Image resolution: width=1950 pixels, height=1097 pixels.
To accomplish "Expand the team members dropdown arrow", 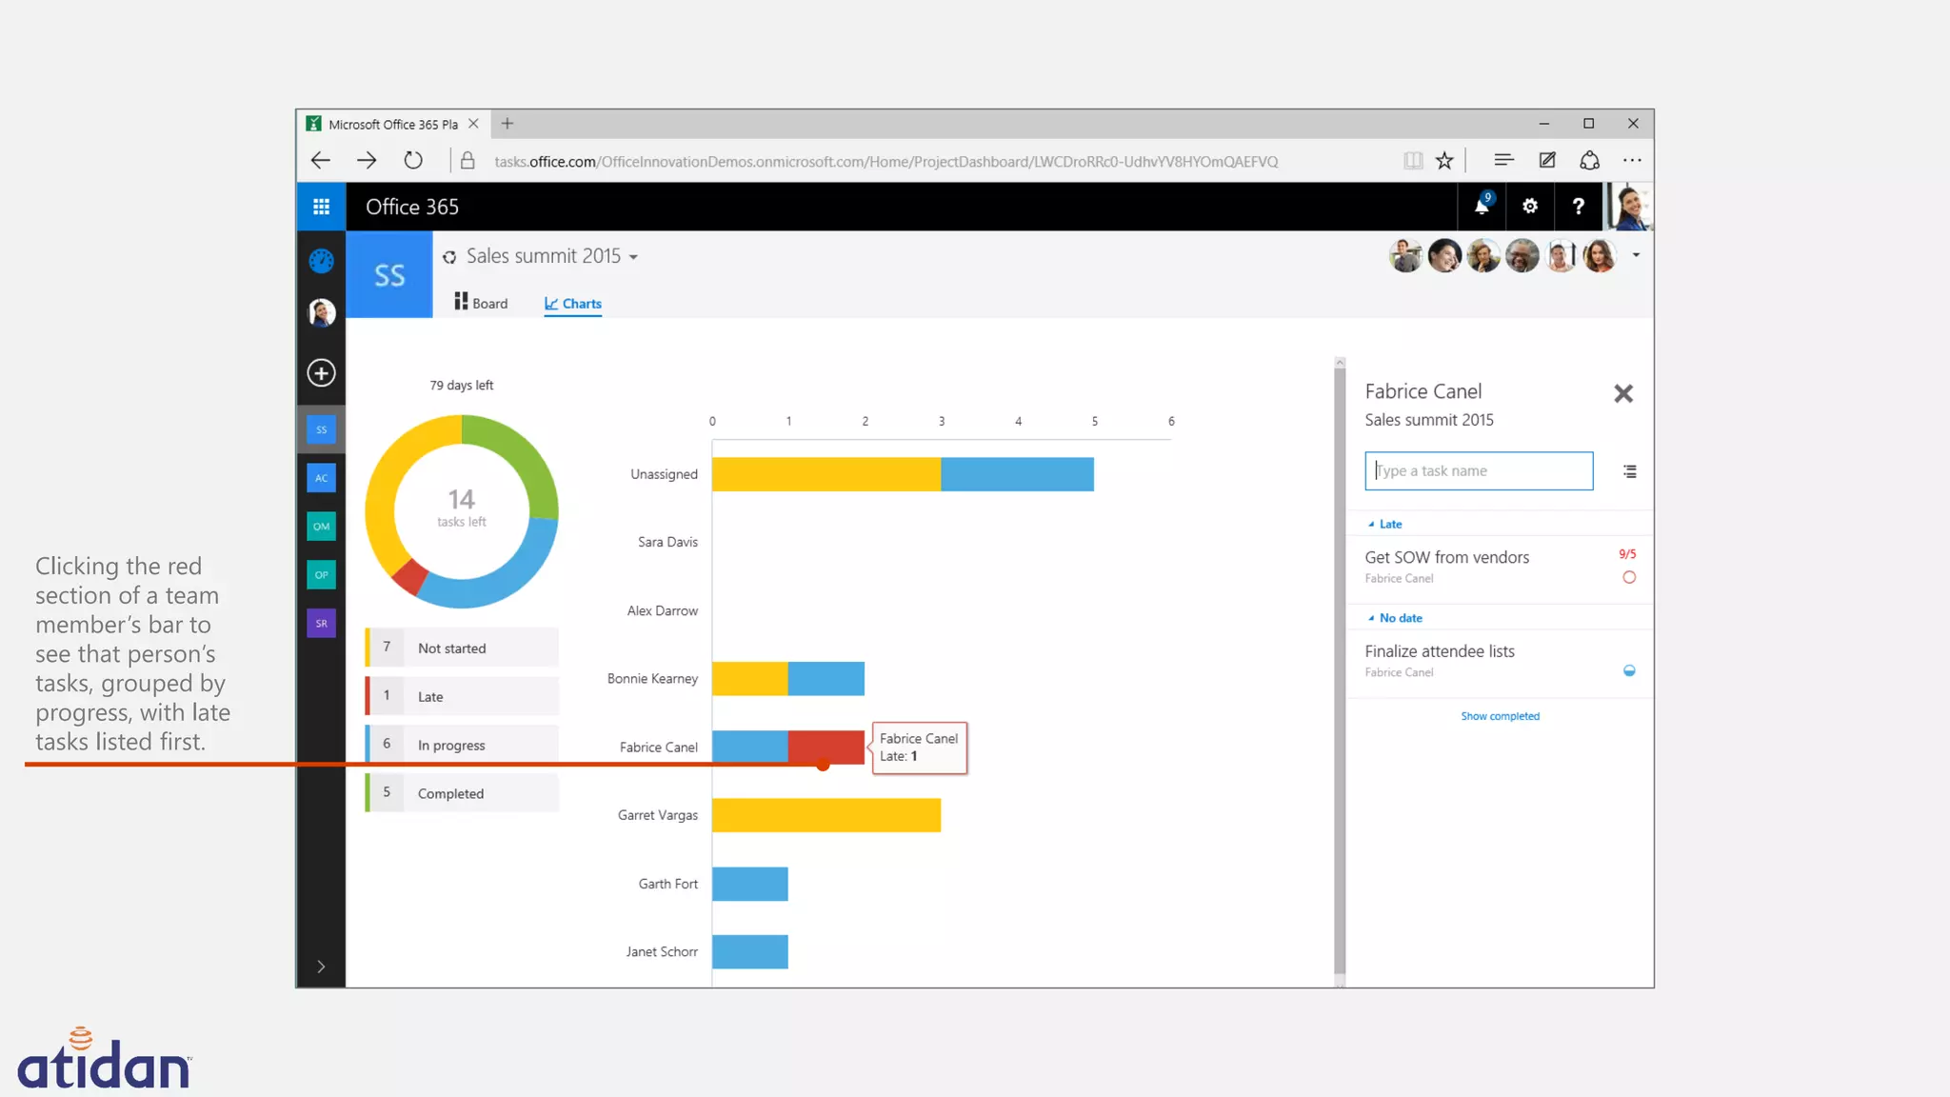I will 1636,255.
